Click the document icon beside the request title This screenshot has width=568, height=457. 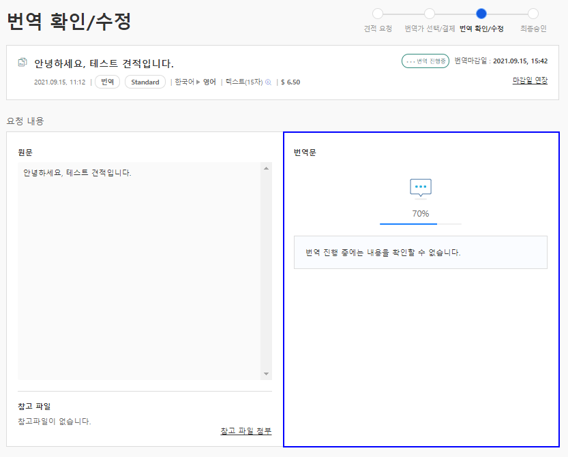point(23,62)
